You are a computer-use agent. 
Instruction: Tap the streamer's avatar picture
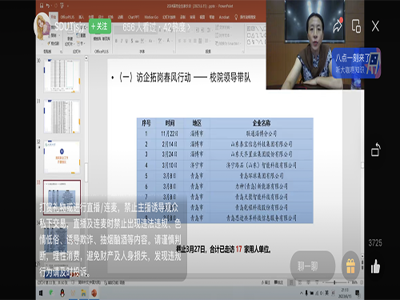point(42,26)
